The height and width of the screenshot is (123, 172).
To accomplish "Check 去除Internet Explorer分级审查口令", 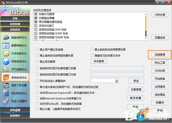I will (37, 98).
